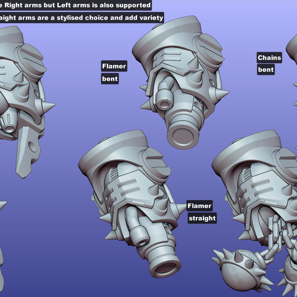Screen dimensions: 297x297
Task: Click the bent tag under the upper Flamer label
Action: (110, 78)
